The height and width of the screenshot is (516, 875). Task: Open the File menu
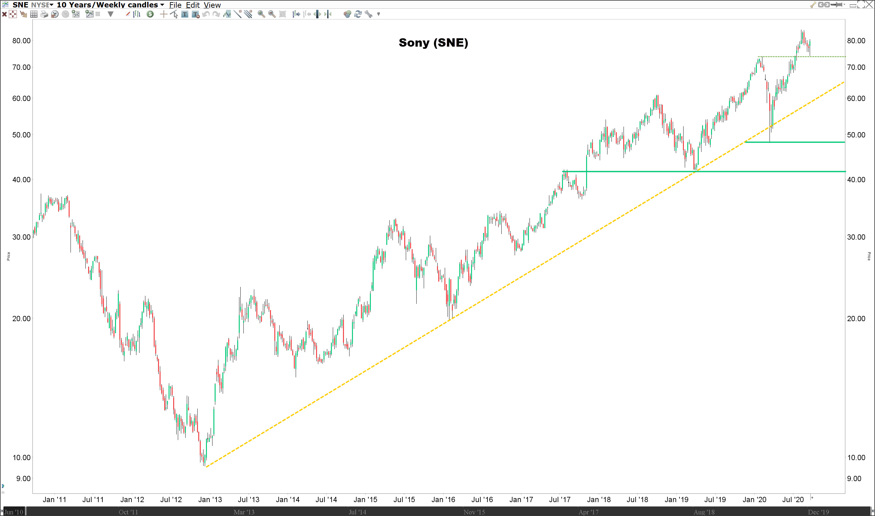coord(175,5)
